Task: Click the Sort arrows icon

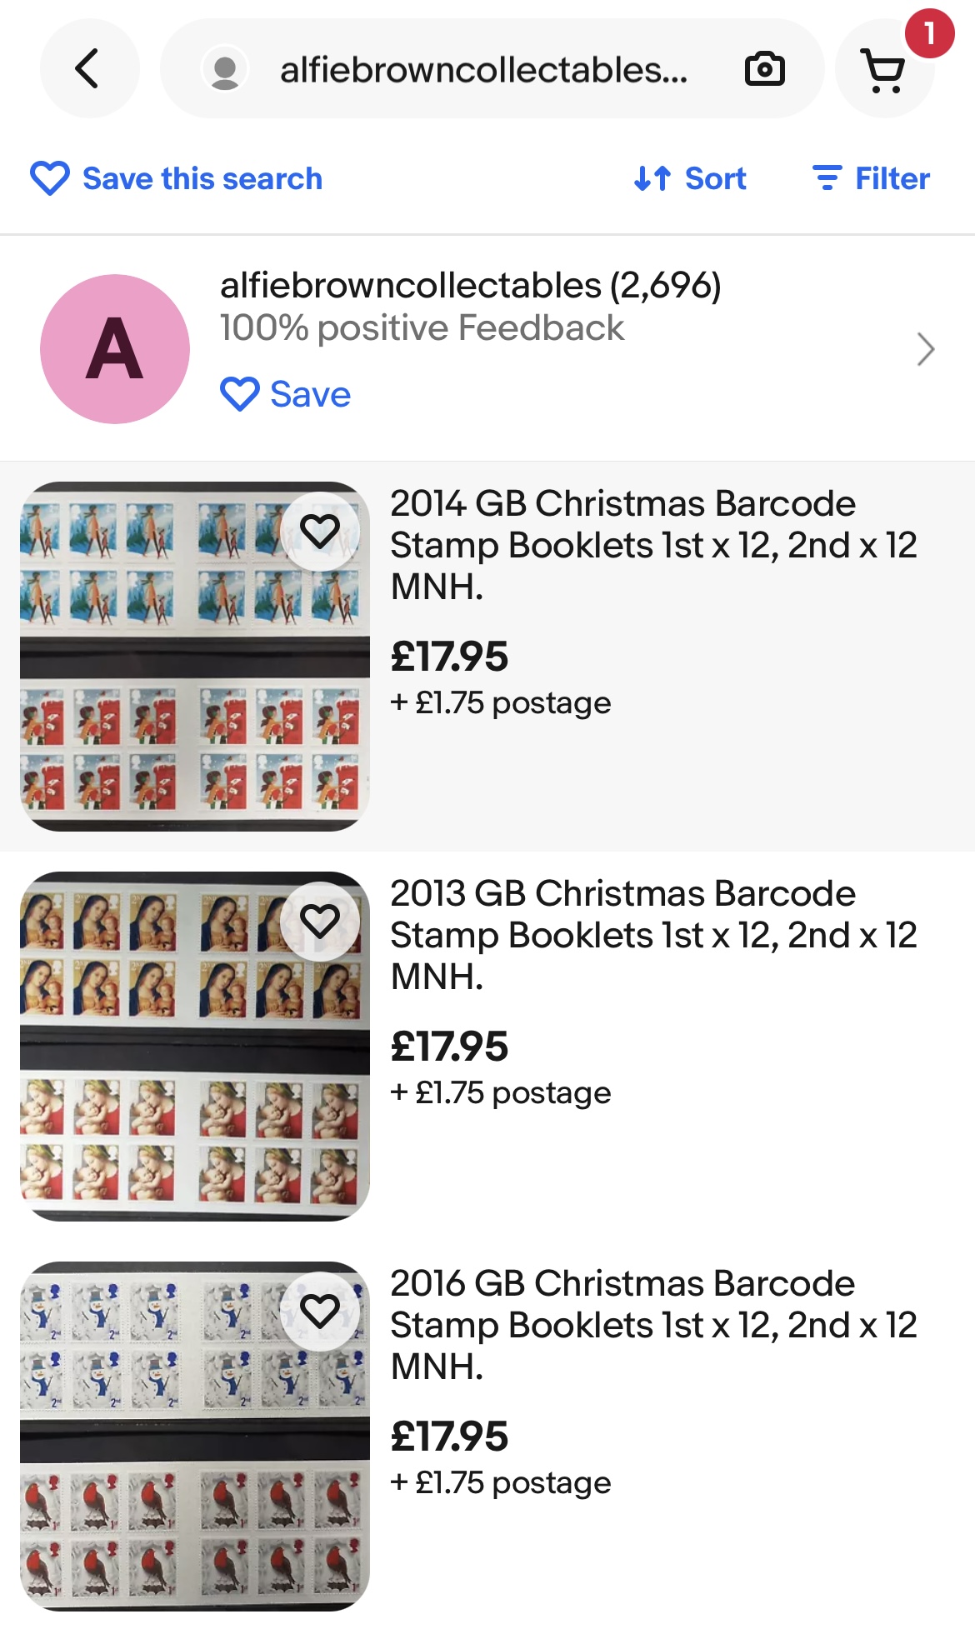Action: [x=652, y=178]
